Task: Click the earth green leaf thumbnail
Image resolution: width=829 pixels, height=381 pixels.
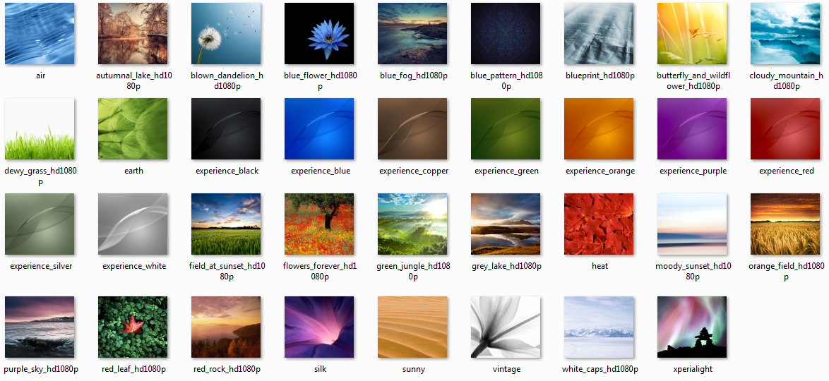Action: point(133,128)
